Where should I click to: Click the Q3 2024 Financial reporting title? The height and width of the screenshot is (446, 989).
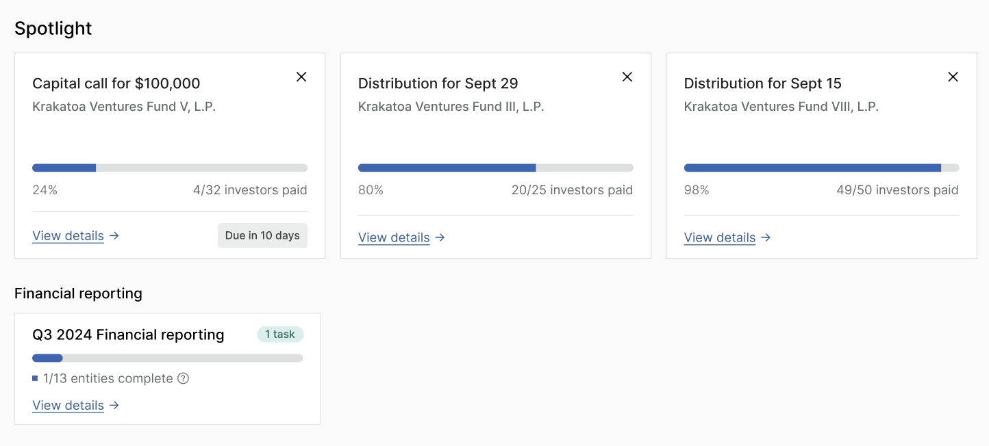[128, 334]
